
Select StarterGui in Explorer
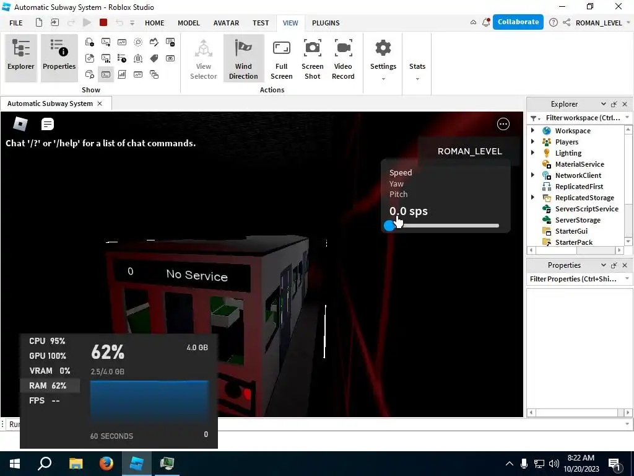coord(571,231)
